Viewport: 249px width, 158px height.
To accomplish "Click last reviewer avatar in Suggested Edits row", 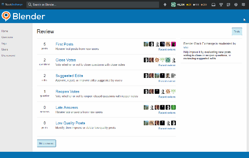I will pyautogui.click(x=173, y=75).
